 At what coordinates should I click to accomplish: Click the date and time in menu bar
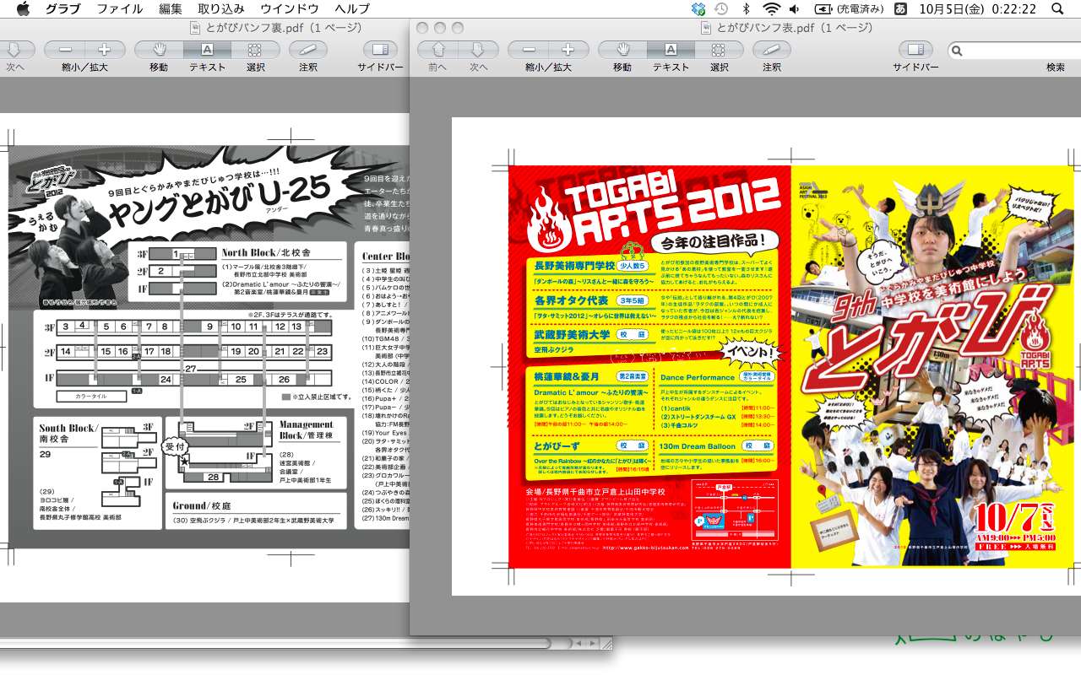977,9
